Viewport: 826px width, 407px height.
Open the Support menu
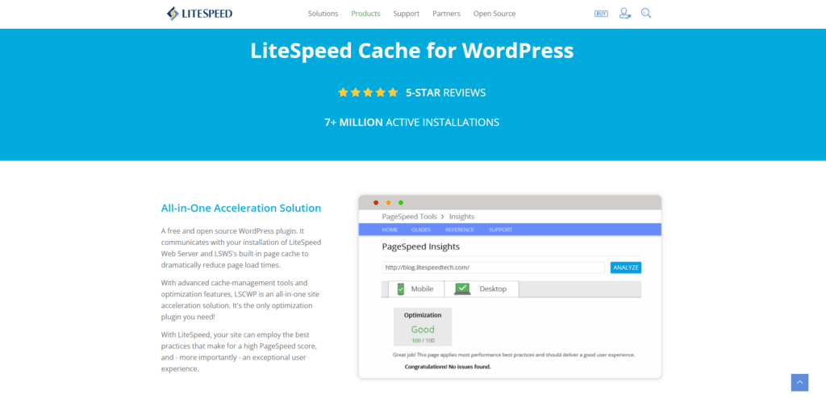(407, 14)
